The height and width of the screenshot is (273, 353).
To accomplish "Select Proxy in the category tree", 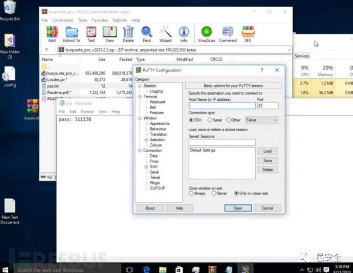I will point(154,161).
